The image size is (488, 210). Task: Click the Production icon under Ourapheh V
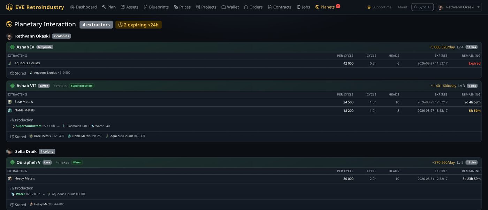12,188
